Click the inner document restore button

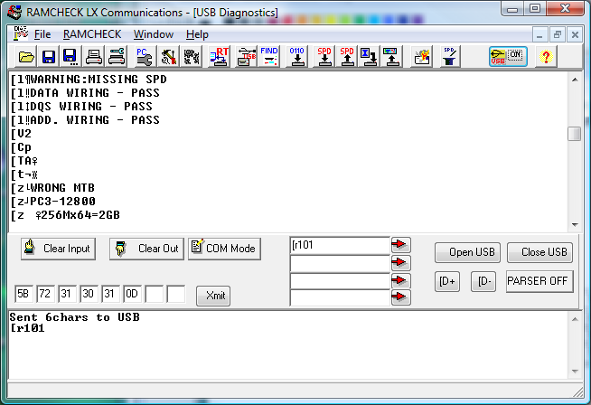click(557, 35)
